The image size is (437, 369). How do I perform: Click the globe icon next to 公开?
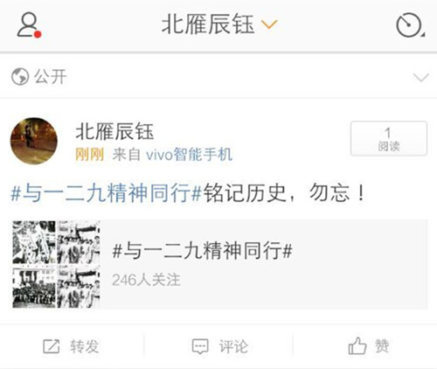(x=20, y=77)
